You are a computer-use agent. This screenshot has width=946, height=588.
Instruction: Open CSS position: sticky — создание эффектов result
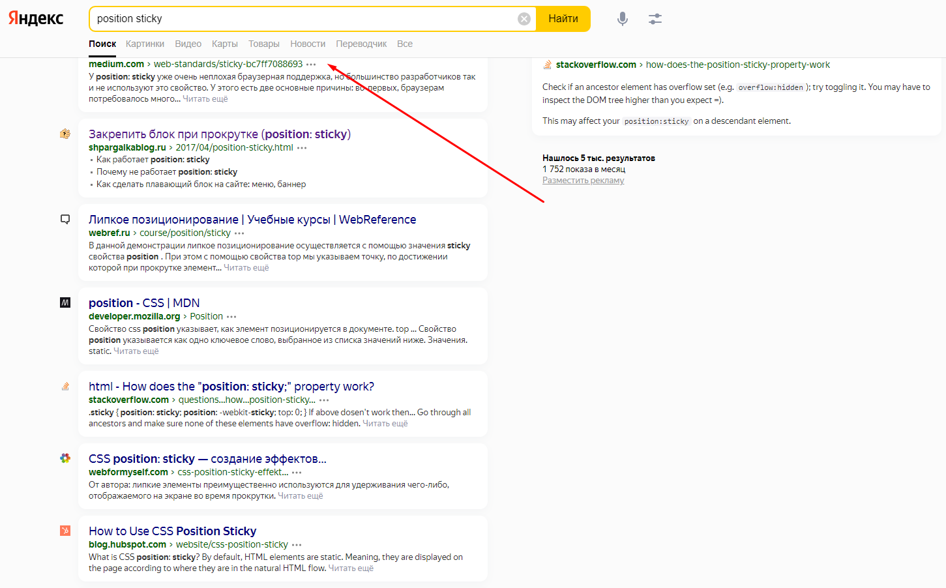click(x=207, y=459)
